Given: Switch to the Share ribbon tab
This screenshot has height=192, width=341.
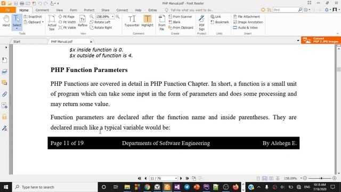Looking at the screenshot, I should [105, 10].
